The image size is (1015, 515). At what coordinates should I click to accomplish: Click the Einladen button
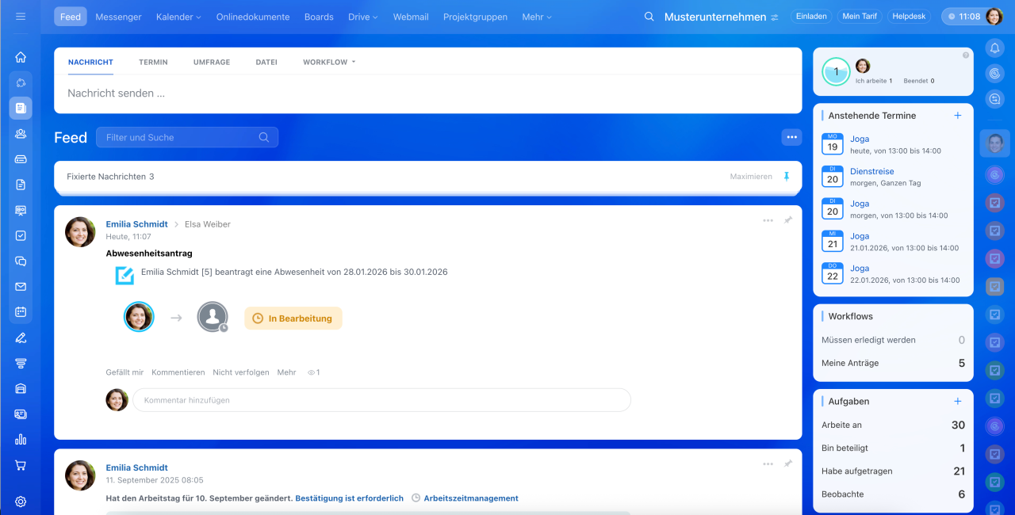coord(811,17)
